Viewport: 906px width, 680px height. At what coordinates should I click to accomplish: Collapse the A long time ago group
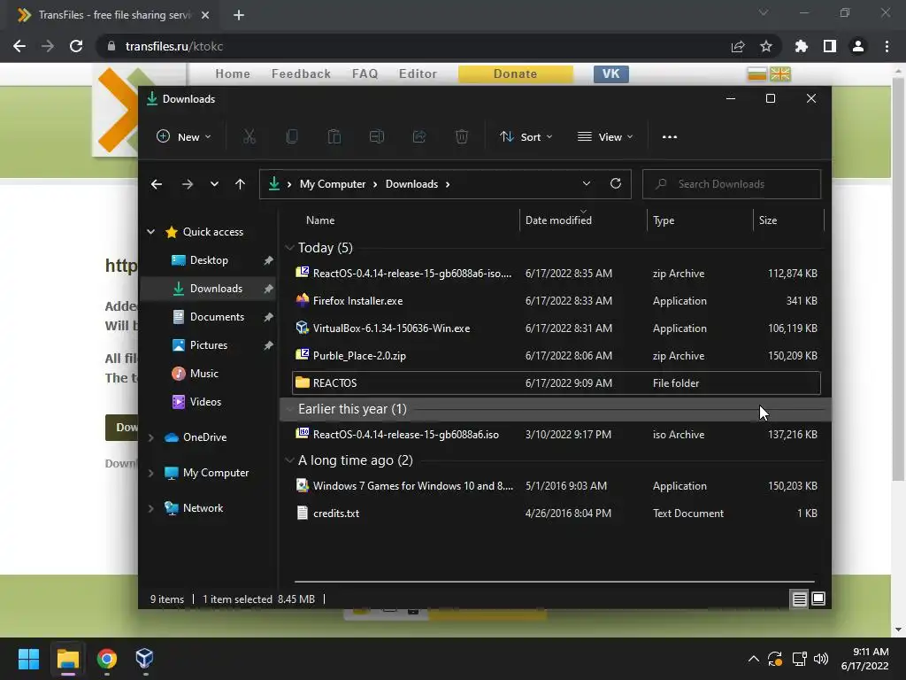coord(289,460)
